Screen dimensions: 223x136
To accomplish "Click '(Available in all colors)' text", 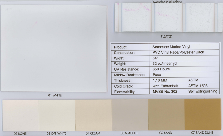I will point(167,2).
